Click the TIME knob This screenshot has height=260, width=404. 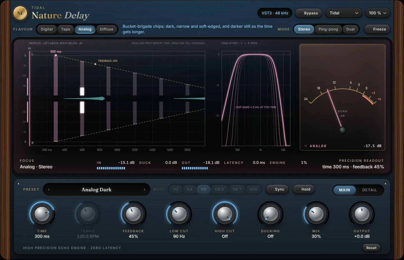click(x=42, y=214)
